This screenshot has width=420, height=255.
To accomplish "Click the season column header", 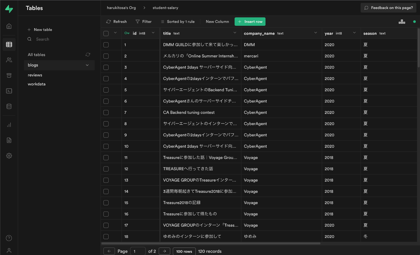I will pos(389,33).
